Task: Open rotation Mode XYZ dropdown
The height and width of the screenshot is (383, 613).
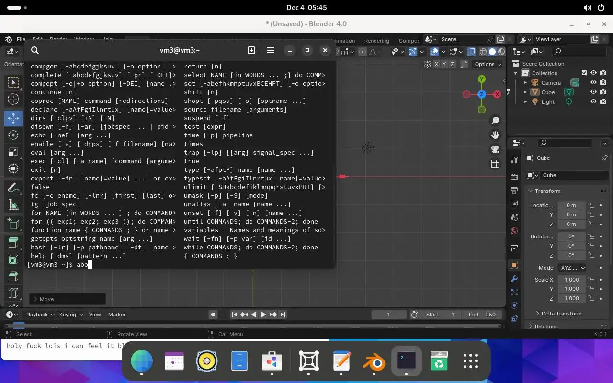Action: [x=572, y=268]
